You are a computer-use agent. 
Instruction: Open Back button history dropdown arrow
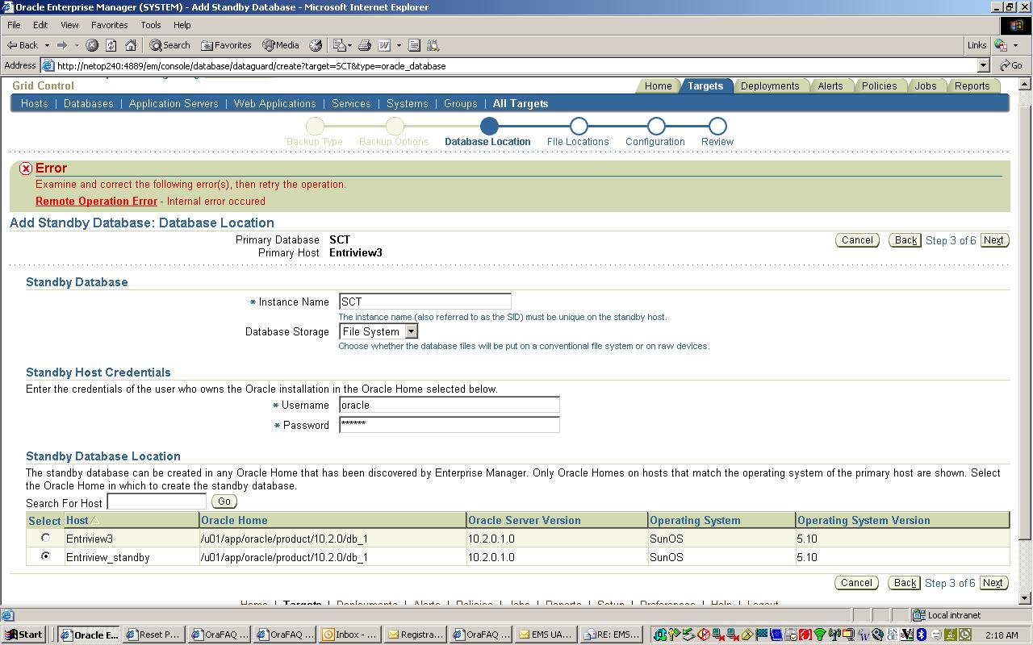tap(47, 45)
